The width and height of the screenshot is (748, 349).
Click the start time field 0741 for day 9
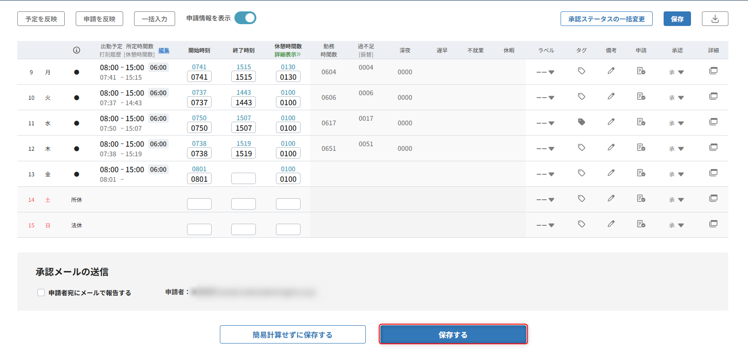(199, 77)
